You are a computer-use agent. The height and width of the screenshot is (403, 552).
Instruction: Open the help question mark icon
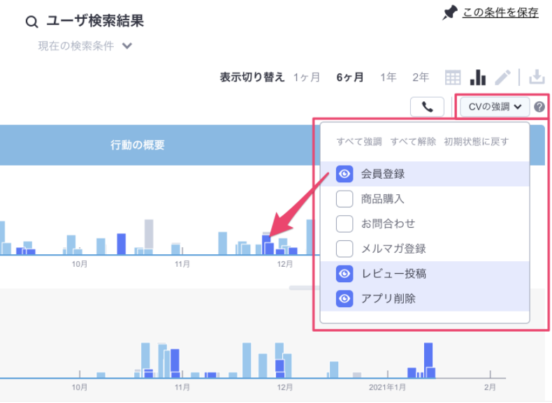(539, 107)
